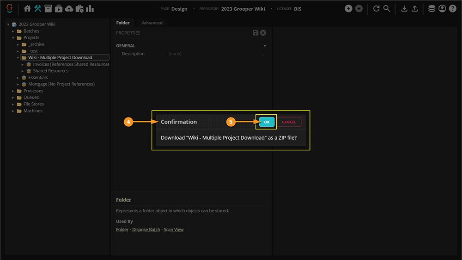Select the Folder tab
This screenshot has height=260, width=462.
pyautogui.click(x=123, y=23)
